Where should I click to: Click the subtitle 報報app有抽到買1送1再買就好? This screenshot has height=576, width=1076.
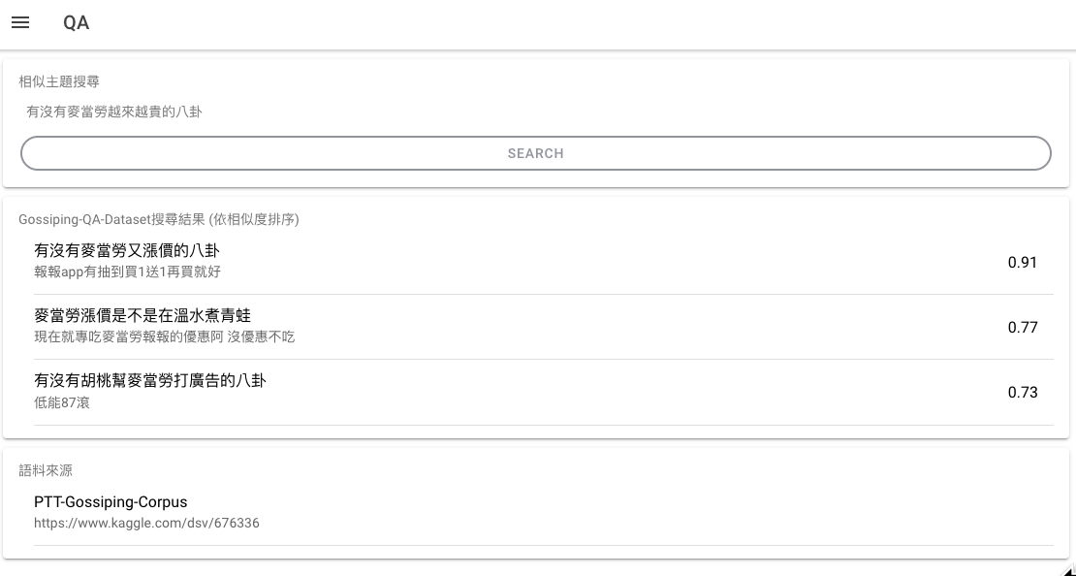pos(127,272)
